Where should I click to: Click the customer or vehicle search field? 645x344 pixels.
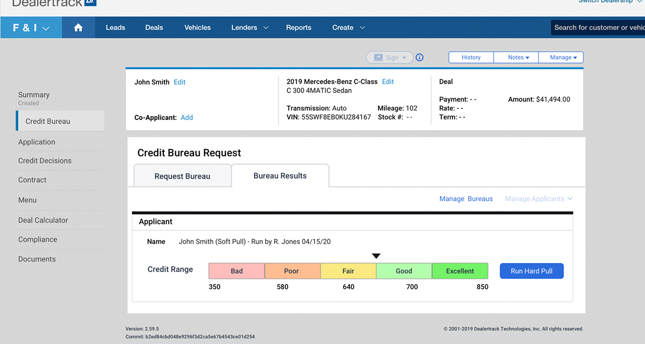[598, 28]
